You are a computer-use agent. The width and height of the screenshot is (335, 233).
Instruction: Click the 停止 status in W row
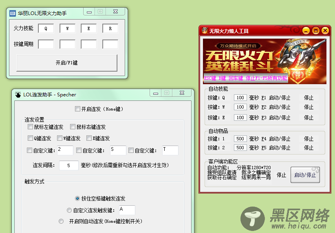[309, 107]
